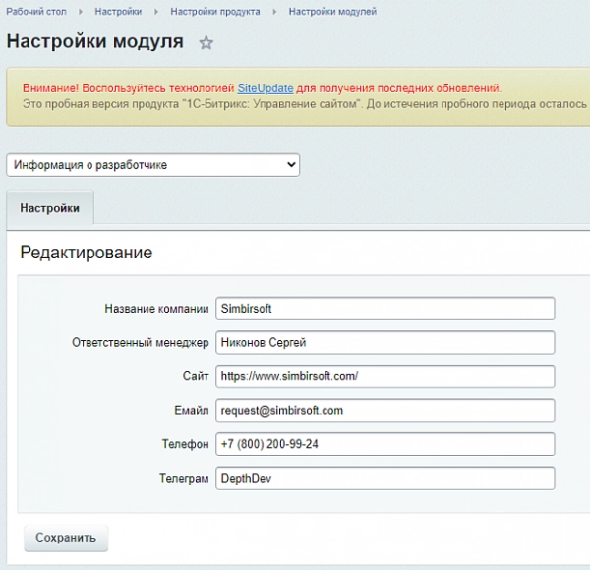The image size is (590, 570).
Task: Click the 'Телеграм' label
Action: (x=184, y=479)
